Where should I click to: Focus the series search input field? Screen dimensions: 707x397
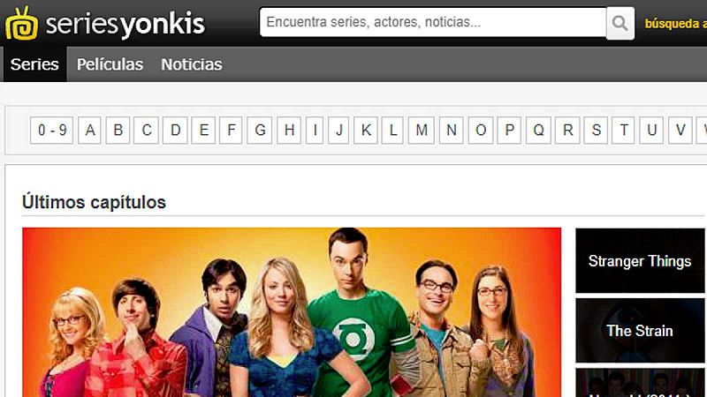[433, 22]
